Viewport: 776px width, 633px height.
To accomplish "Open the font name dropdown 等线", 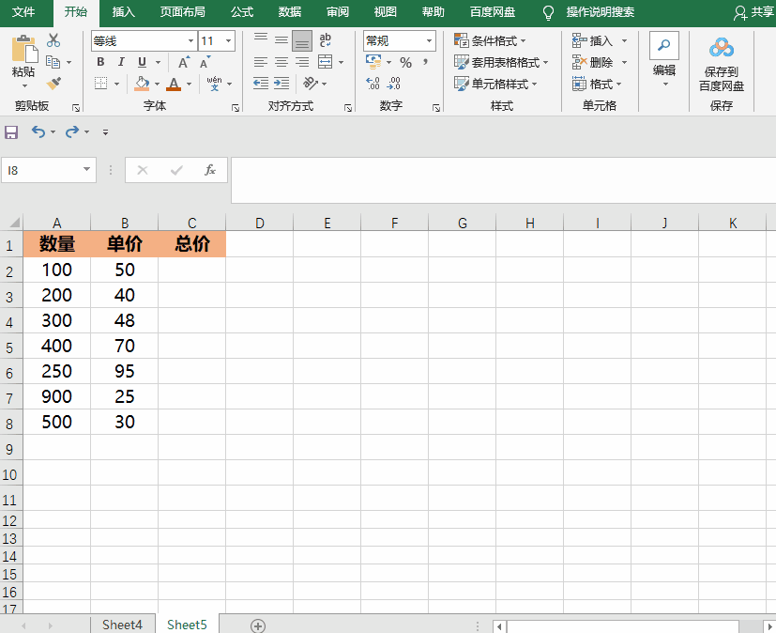I will click(190, 41).
